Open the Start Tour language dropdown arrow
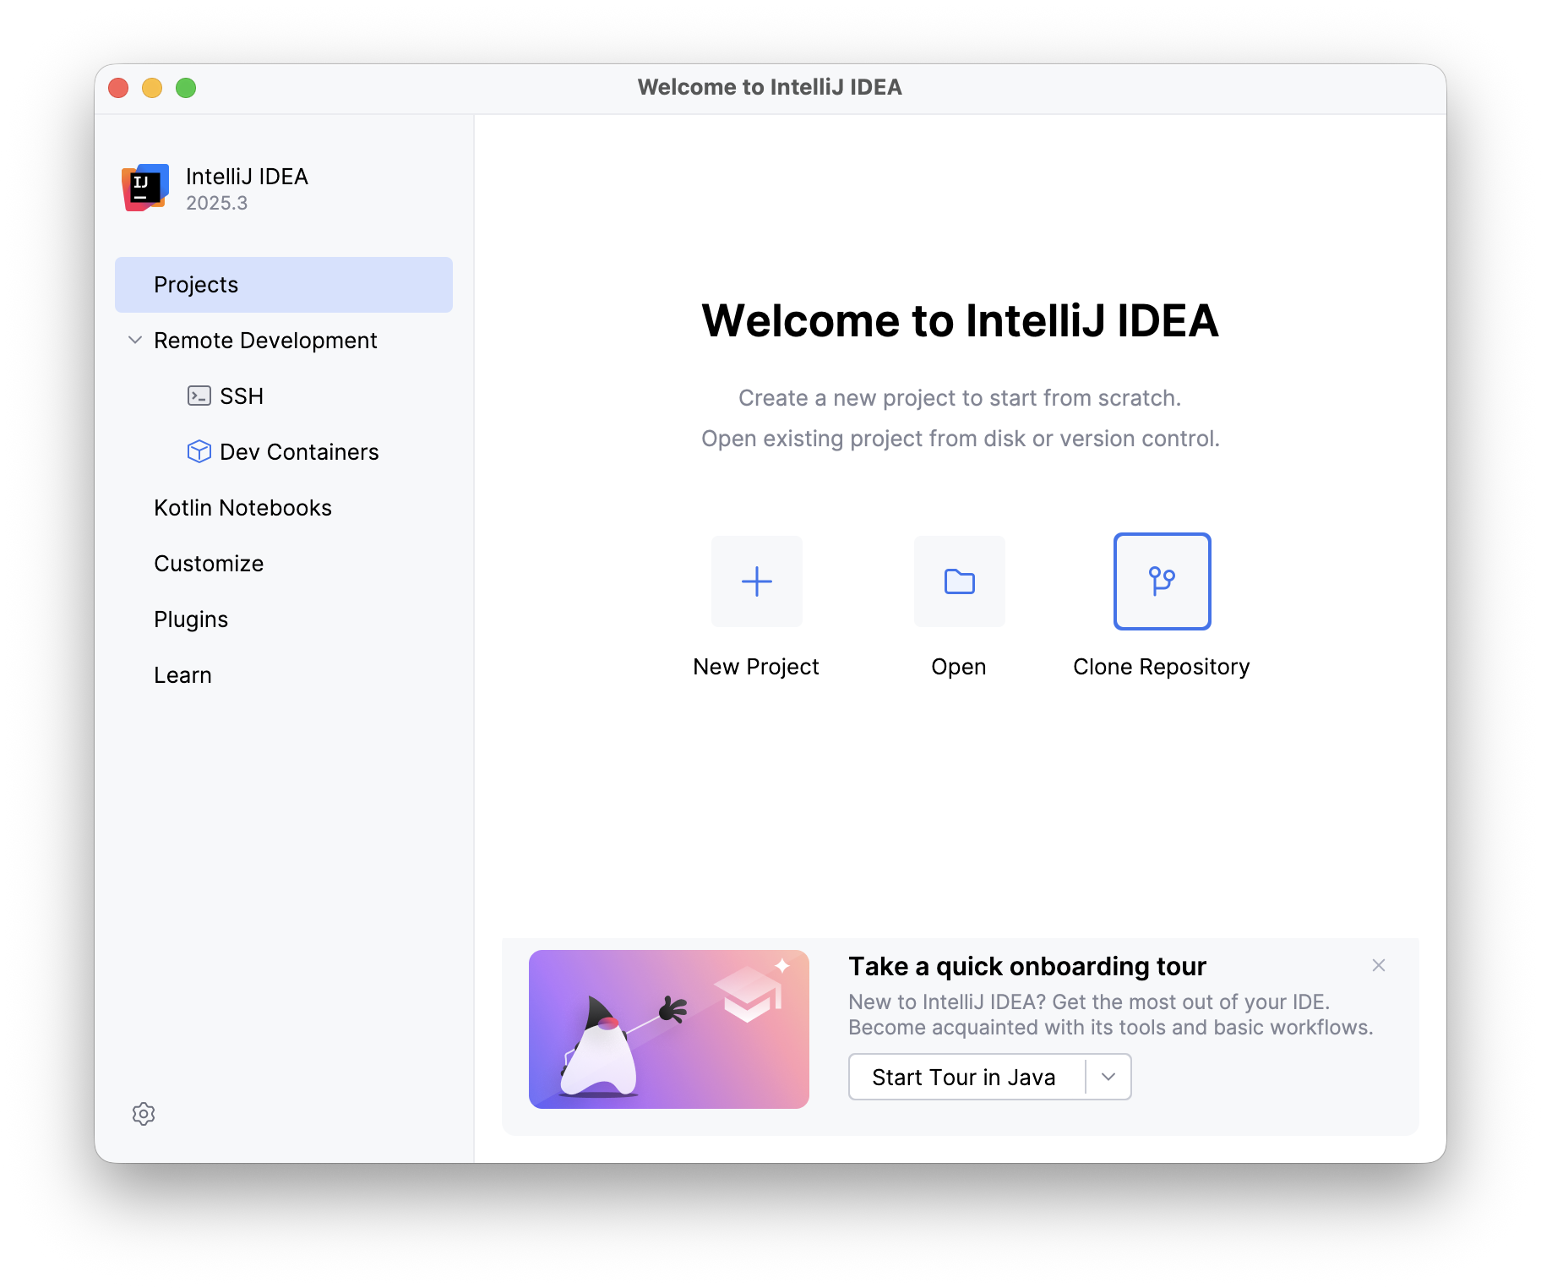Screen dimensions: 1541x1288 pyautogui.click(x=1108, y=1077)
